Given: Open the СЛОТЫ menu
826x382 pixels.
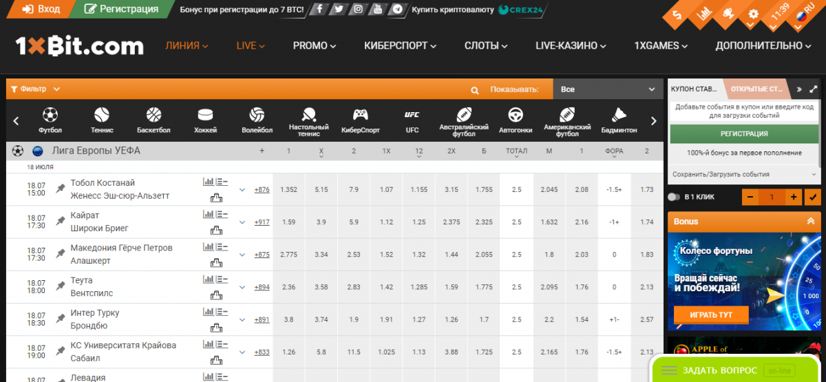Looking at the screenshot, I should [487, 45].
